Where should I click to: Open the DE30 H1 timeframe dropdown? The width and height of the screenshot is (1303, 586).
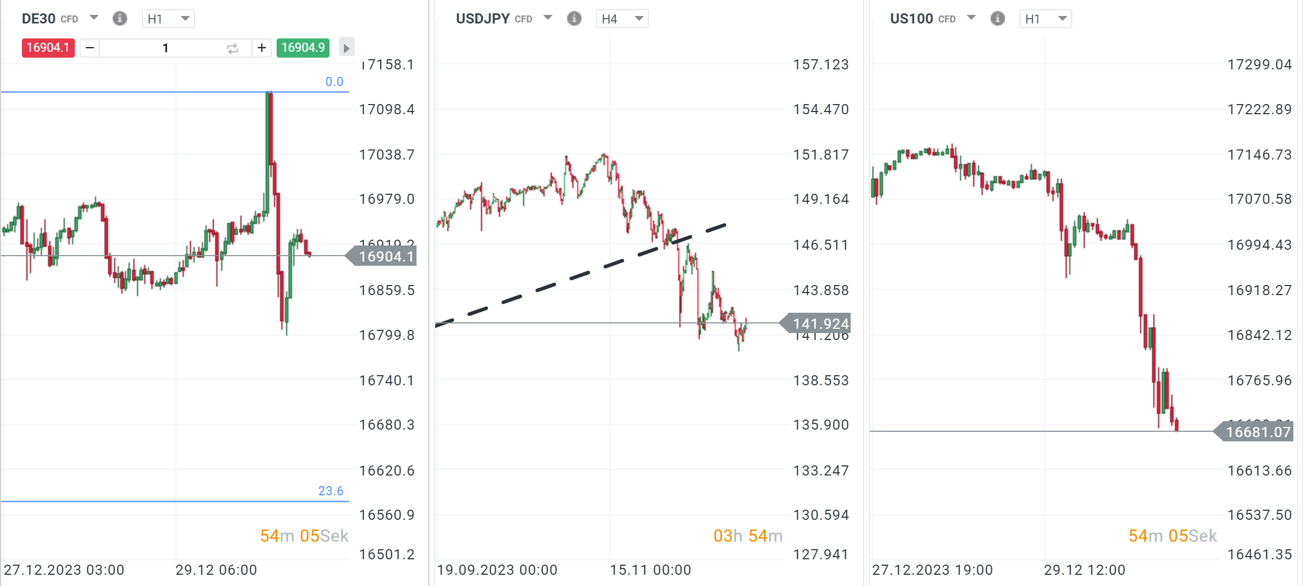(x=168, y=19)
